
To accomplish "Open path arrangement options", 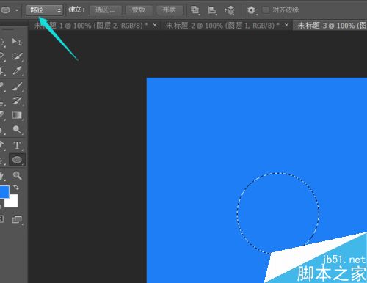I will (x=229, y=10).
